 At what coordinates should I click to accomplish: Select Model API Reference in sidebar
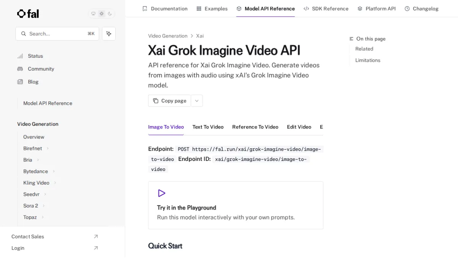(x=48, y=103)
